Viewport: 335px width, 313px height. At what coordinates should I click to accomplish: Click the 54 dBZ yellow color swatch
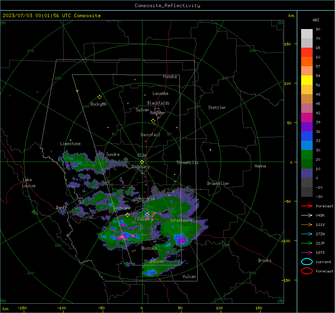tap(307, 80)
